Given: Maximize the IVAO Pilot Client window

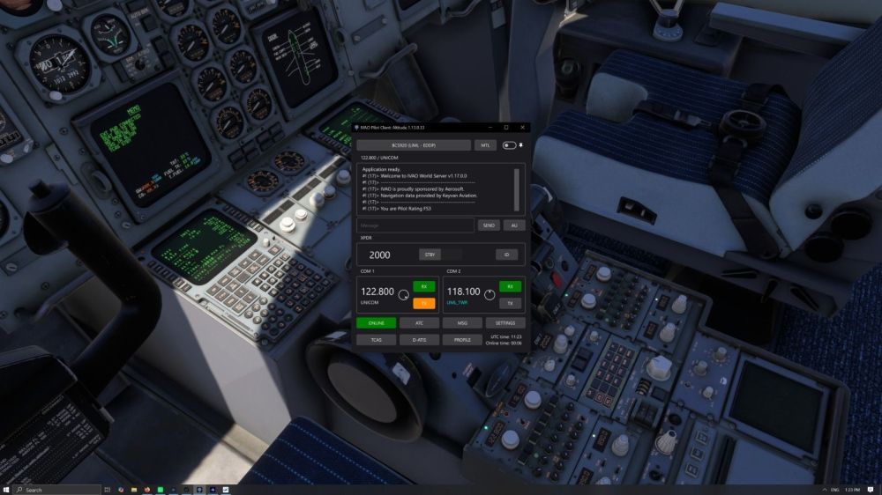Looking at the screenshot, I should click(x=506, y=128).
